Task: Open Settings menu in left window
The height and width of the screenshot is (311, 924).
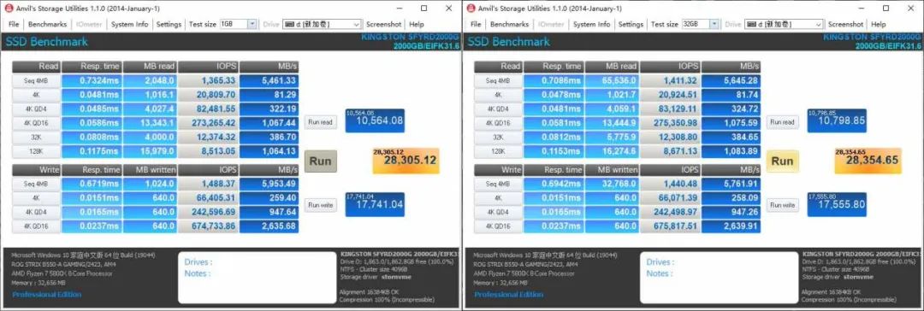Action: (x=169, y=24)
